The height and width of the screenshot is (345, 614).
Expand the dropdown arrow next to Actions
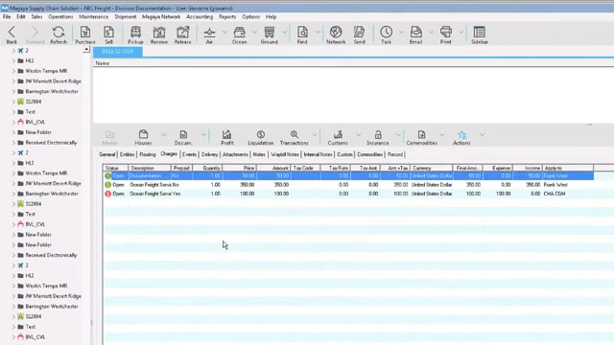(482, 135)
